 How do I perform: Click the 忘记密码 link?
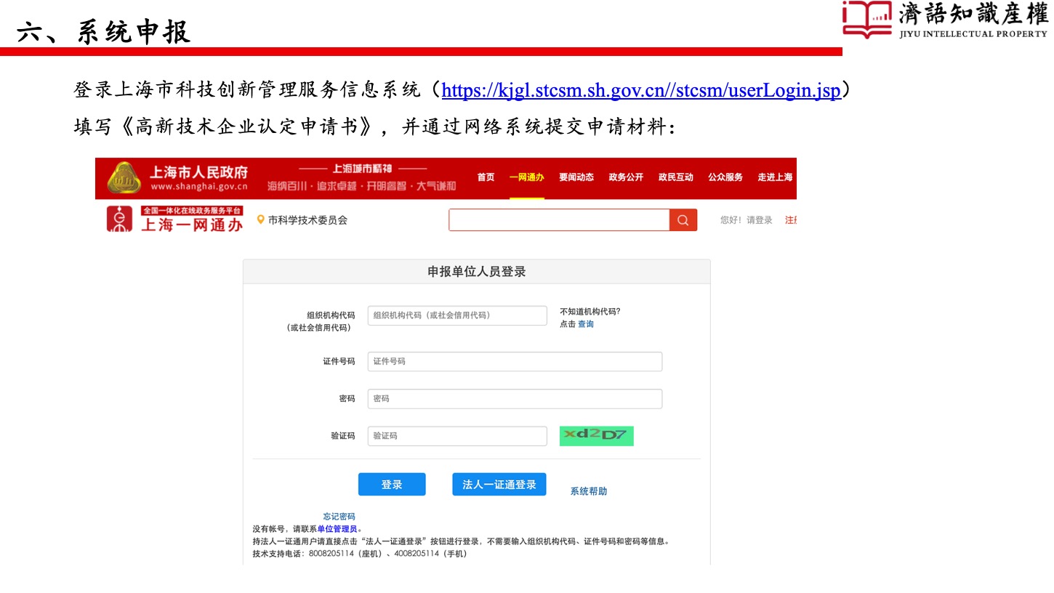pyautogui.click(x=339, y=517)
